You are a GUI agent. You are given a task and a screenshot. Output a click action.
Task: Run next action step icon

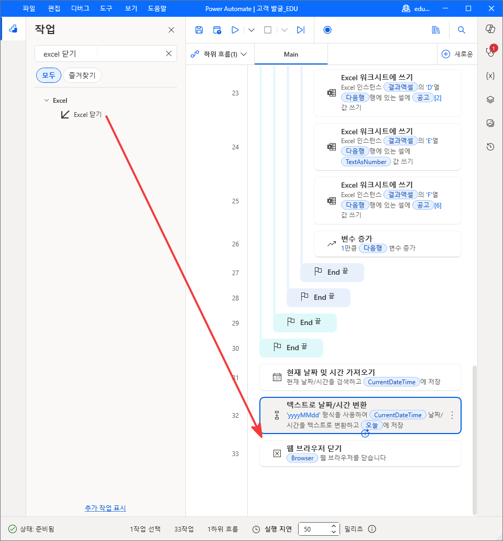click(301, 30)
